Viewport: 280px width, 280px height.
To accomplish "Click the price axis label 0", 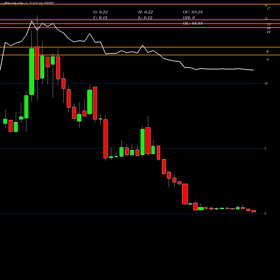I will [x=265, y=213].
